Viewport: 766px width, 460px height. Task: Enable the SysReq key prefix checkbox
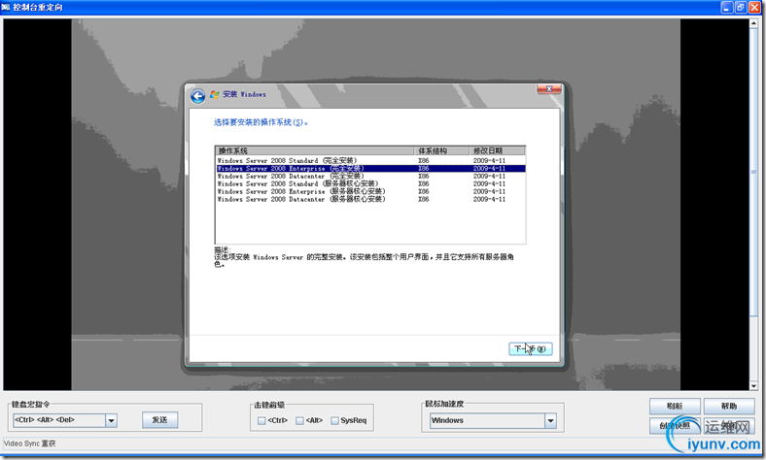click(x=334, y=420)
